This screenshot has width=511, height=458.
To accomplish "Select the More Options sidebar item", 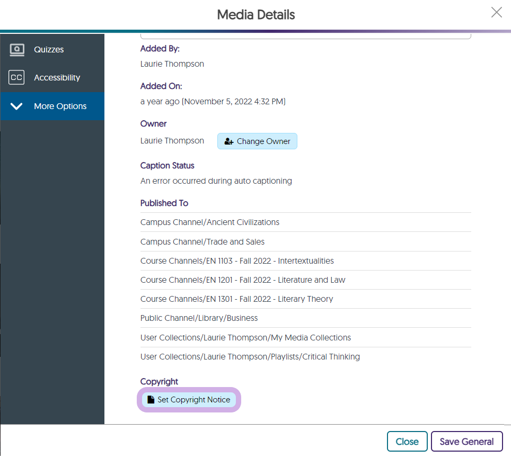I will pyautogui.click(x=60, y=106).
